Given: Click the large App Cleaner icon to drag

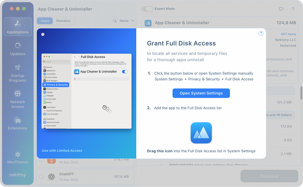Looking at the screenshot, I should click(201, 133).
